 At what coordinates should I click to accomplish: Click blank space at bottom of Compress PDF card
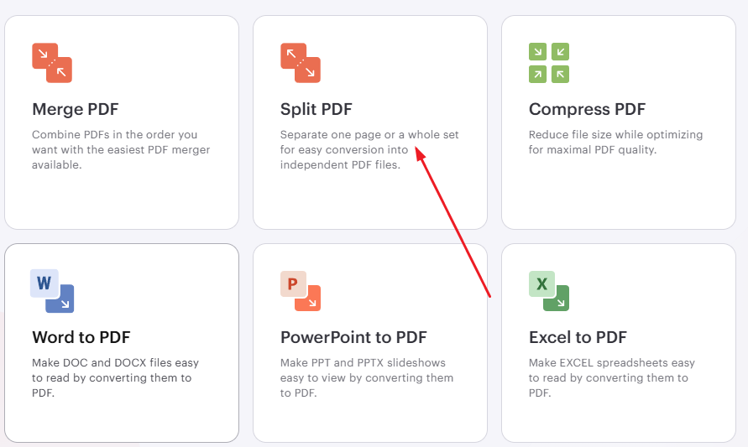[x=618, y=201]
